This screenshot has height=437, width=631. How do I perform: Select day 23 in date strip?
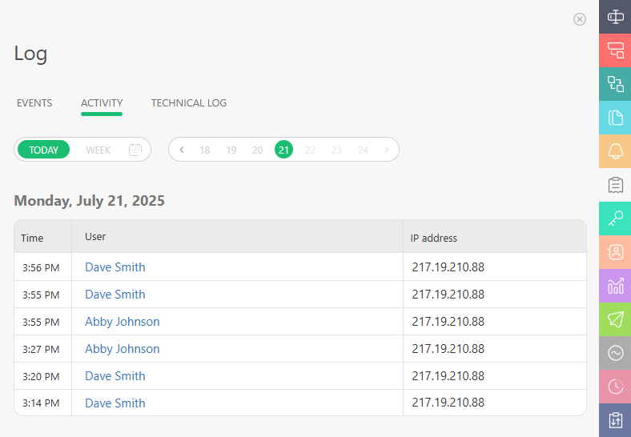pyautogui.click(x=336, y=150)
